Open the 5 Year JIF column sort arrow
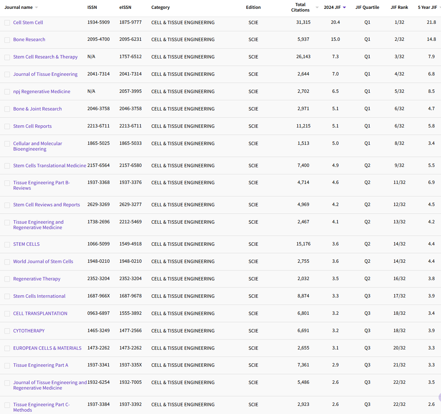Screen dimensions: 441x414 pyautogui.click(x=440, y=7)
